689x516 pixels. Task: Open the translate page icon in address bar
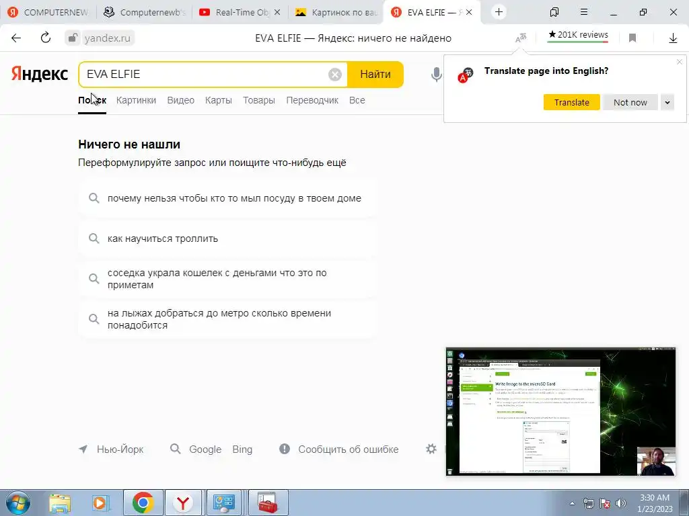click(x=521, y=38)
